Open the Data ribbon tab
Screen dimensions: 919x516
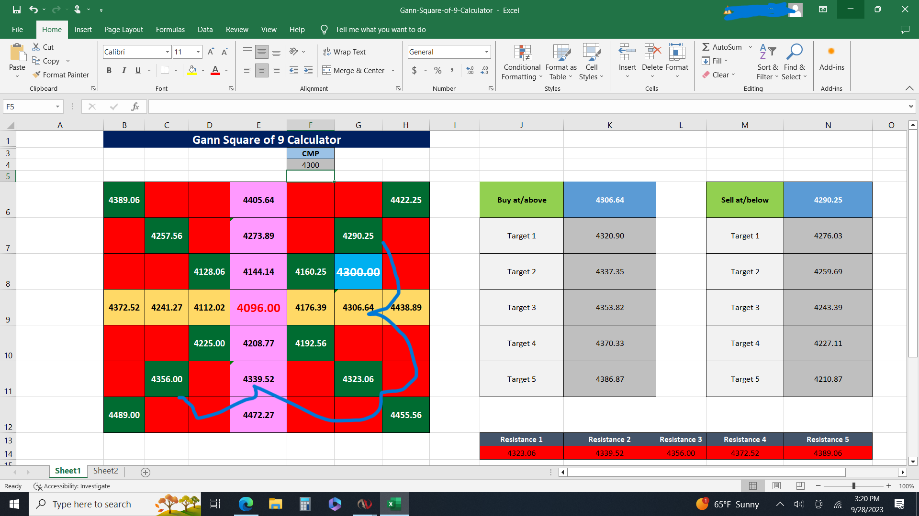click(205, 29)
